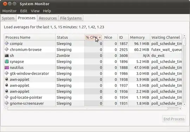Click the synapse process icon
The image size is (190, 132).
[7, 62]
